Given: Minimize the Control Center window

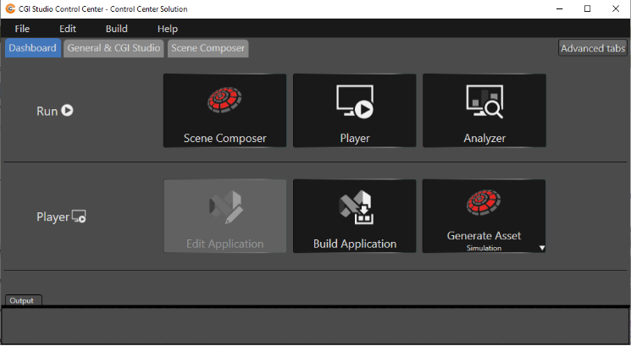Looking at the screenshot, I should tap(559, 8).
